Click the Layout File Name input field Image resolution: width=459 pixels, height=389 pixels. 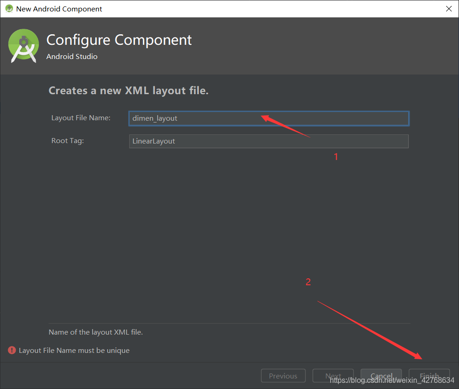pos(269,118)
